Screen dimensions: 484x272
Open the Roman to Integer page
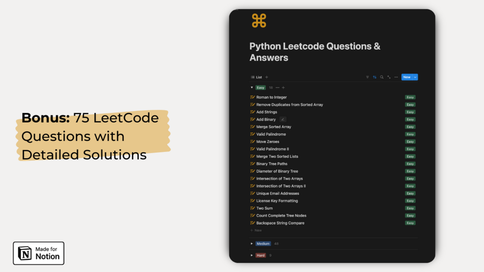pyautogui.click(x=271, y=97)
